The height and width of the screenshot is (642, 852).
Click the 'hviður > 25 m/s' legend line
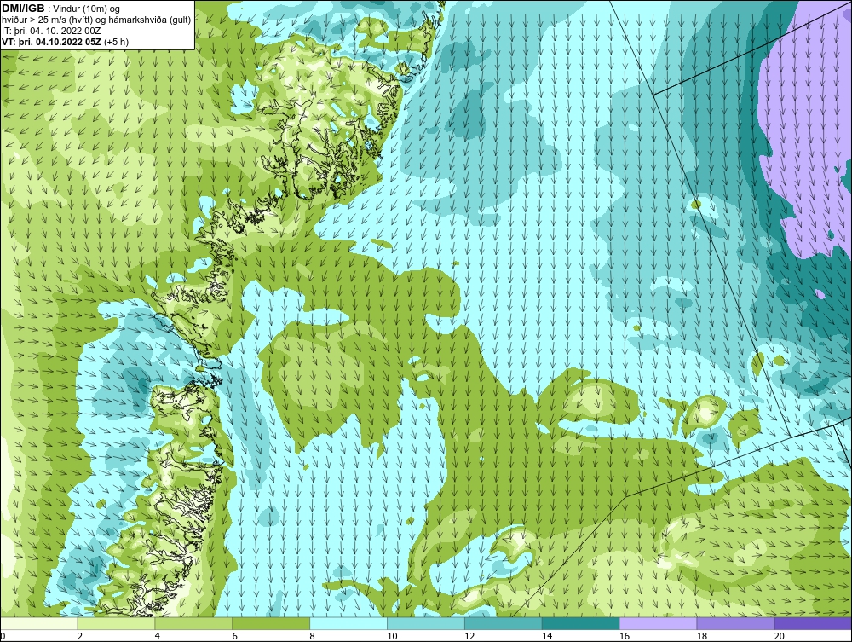96,20
